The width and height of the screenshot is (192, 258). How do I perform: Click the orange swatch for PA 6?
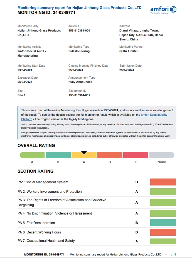[163, 232]
